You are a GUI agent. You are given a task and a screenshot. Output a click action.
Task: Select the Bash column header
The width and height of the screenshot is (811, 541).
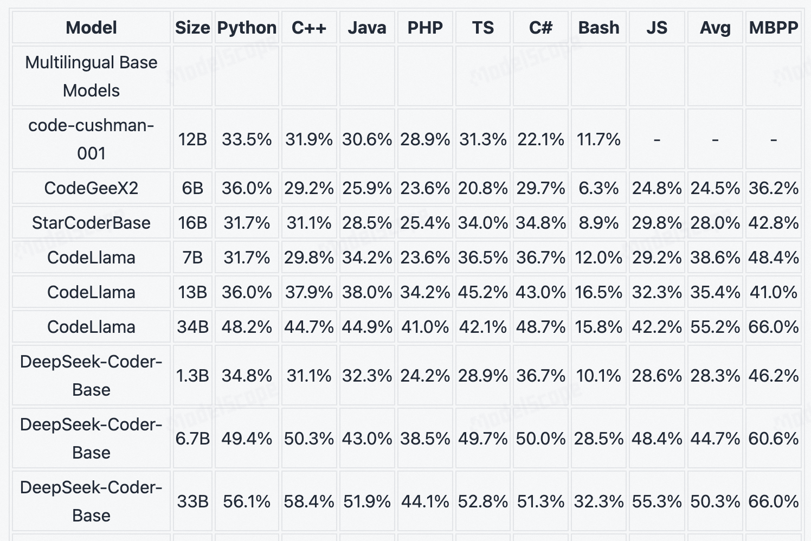coord(598,28)
